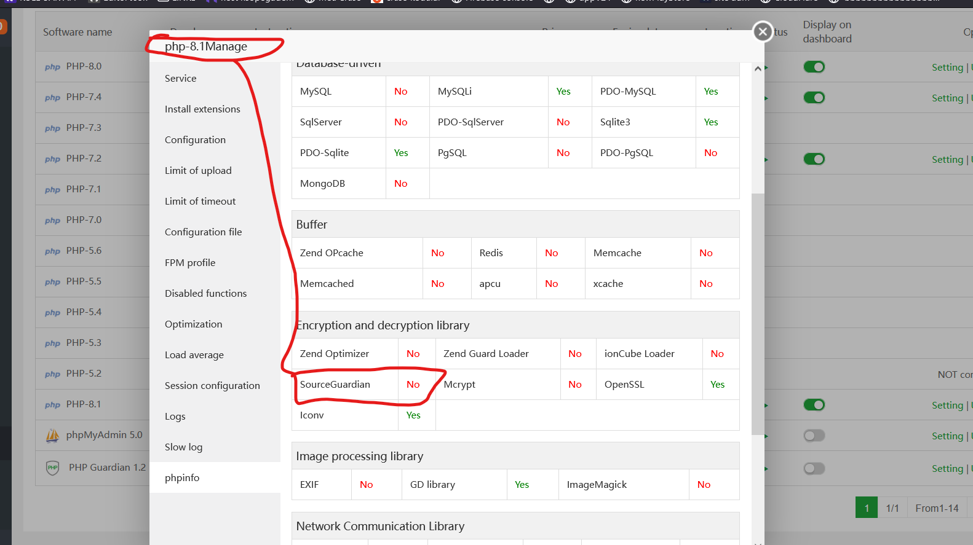Viewport: 973px width, 545px height.
Task: Toggle dashboard display for PHP-8.1
Action: click(x=814, y=405)
